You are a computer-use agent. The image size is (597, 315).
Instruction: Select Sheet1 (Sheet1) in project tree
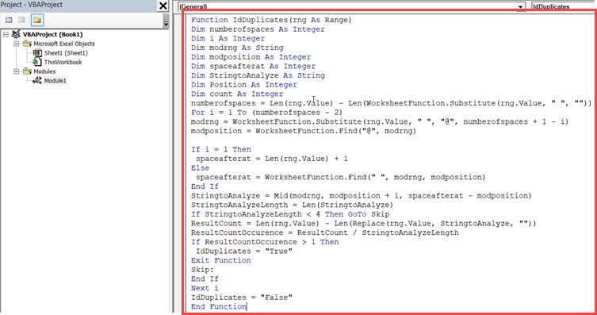tap(66, 53)
